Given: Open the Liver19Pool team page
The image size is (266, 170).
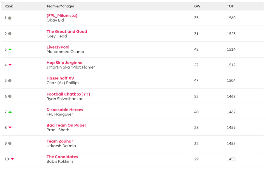Looking at the screenshot, I should coord(58,47).
